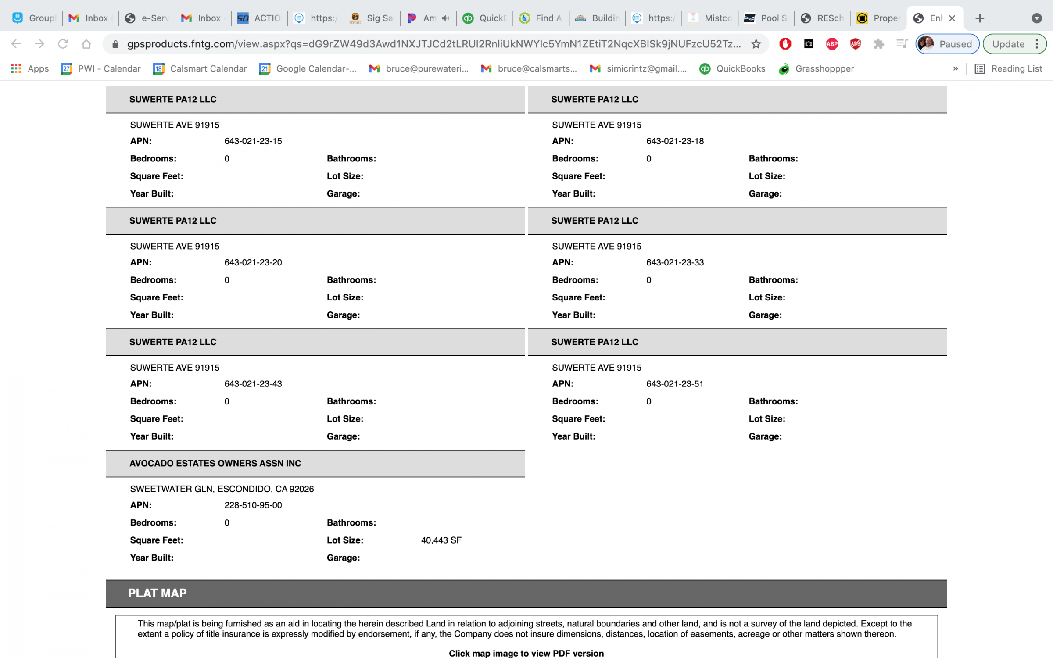Switch to the Proper tab

879,18
